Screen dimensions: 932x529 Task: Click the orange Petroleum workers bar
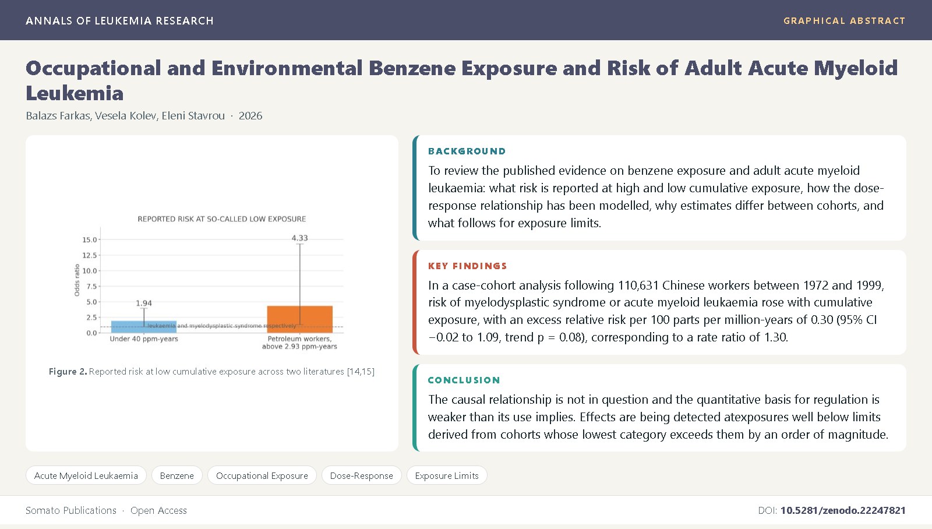[300, 319]
